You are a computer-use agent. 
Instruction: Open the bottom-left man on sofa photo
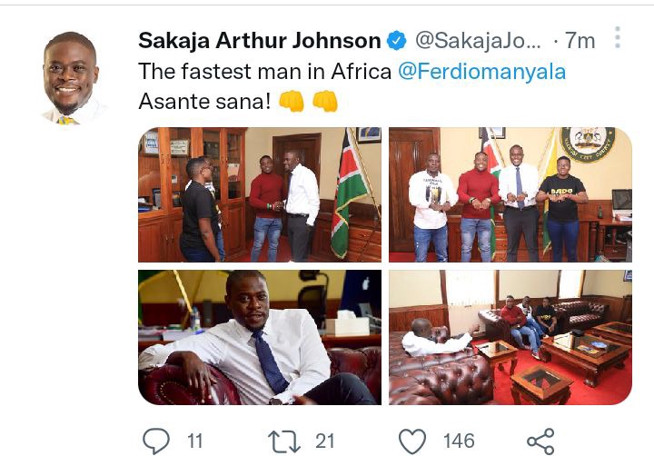point(260,337)
